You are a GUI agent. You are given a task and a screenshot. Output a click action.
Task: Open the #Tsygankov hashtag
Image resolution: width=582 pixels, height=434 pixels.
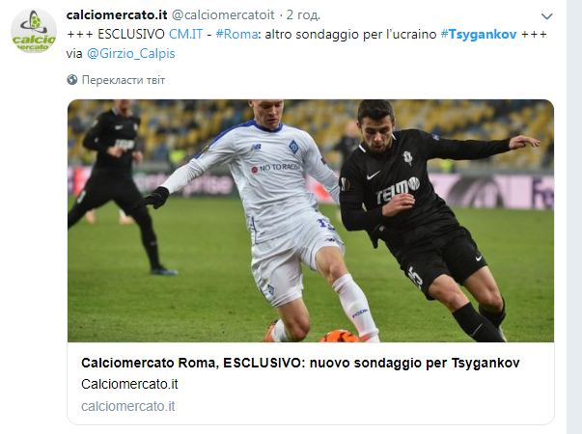tap(479, 34)
